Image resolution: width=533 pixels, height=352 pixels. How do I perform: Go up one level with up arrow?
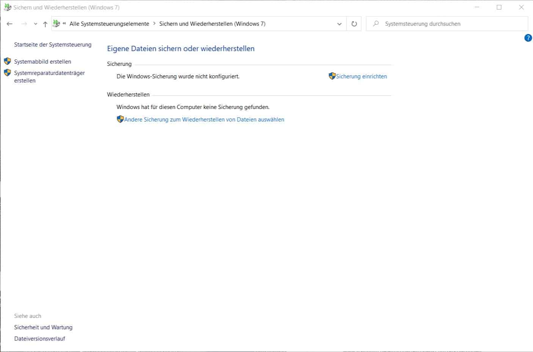click(45, 24)
